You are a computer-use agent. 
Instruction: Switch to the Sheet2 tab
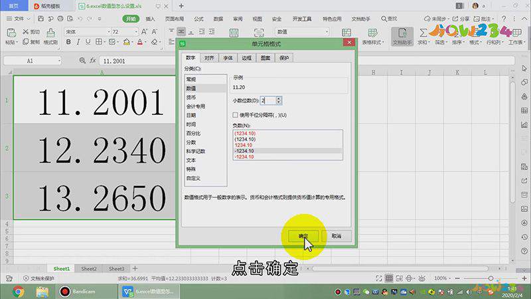point(89,268)
